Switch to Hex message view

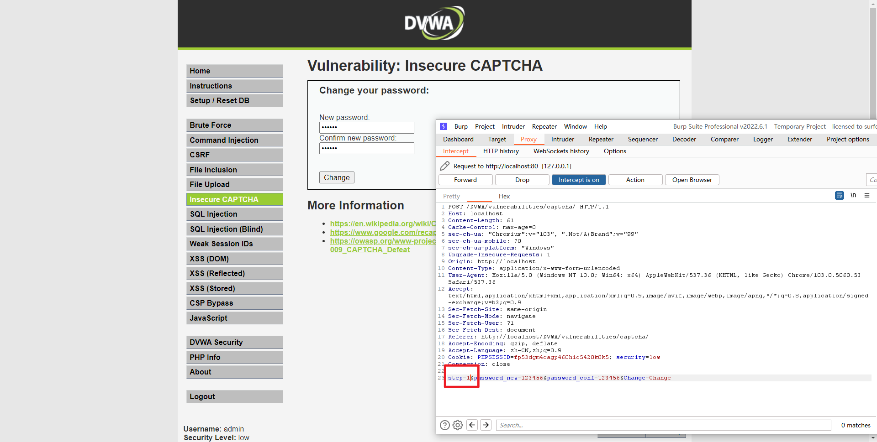(x=504, y=196)
